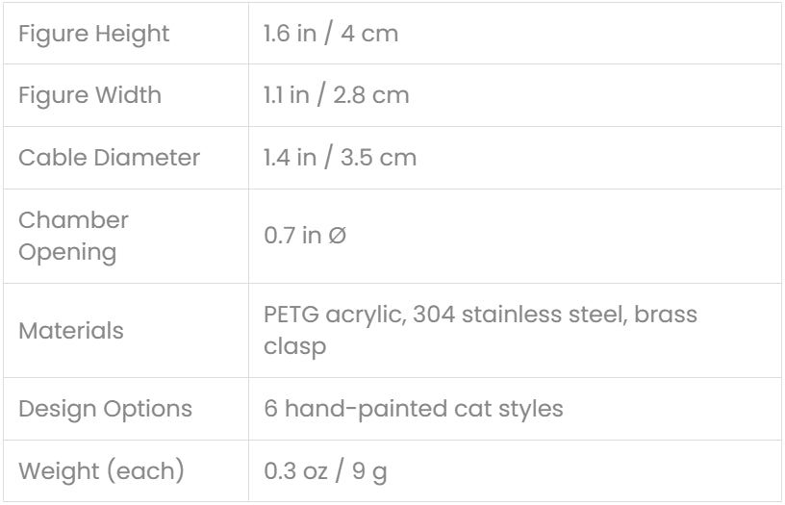Click the Cable Diameter label
Image resolution: width=785 pixels, height=505 pixels.
point(110,157)
